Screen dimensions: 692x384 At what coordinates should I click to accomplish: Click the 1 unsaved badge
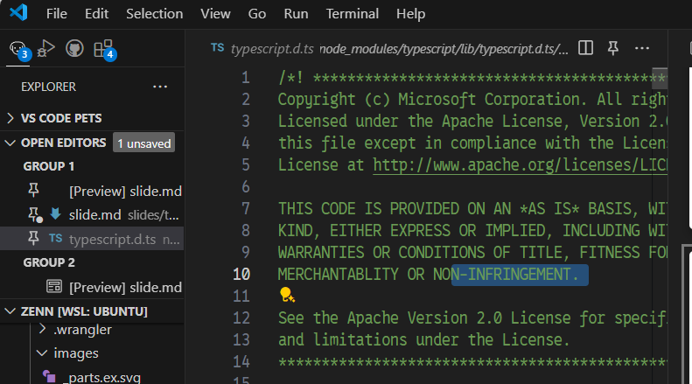pos(143,143)
